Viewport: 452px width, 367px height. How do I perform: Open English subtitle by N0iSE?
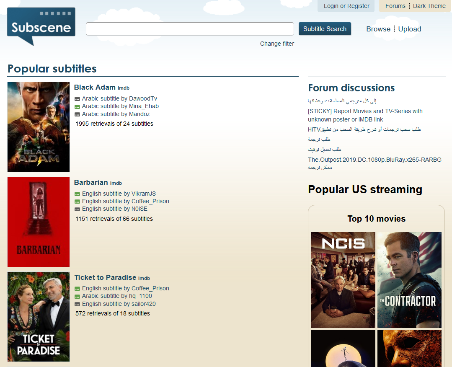coord(115,209)
